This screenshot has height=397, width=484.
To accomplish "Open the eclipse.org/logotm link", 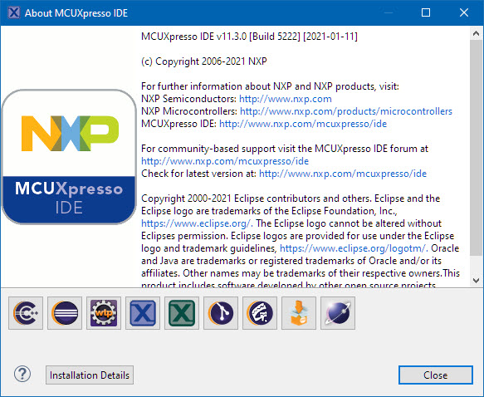I will (354, 248).
